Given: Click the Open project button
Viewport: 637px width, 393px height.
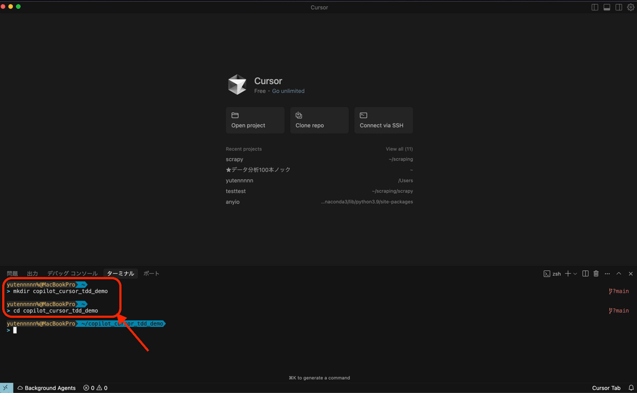Looking at the screenshot, I should tap(255, 120).
